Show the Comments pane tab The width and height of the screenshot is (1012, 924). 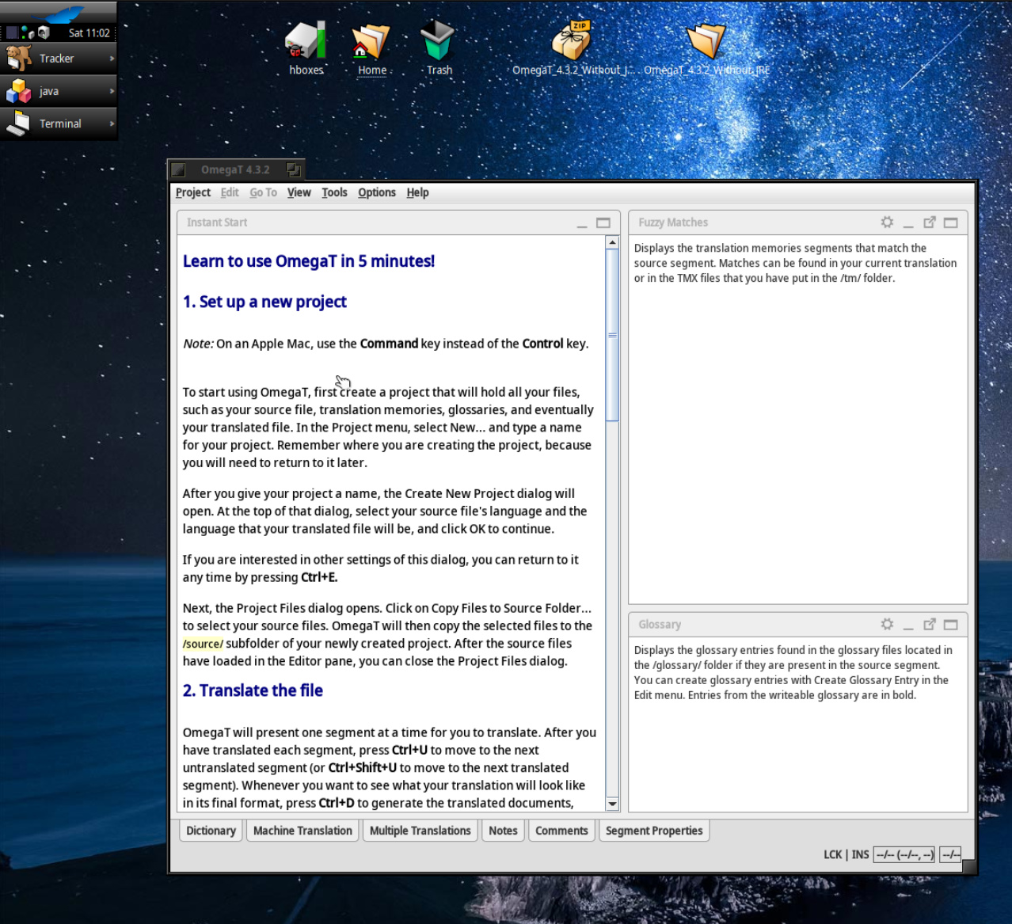point(561,831)
